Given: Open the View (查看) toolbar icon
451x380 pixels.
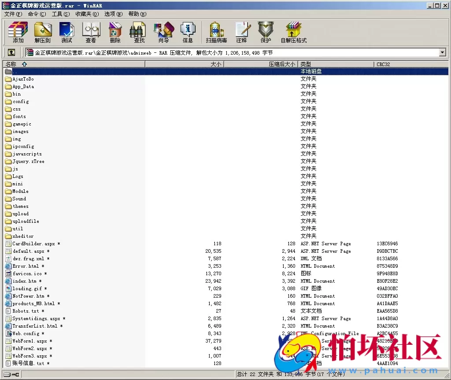Looking at the screenshot, I should [x=91, y=32].
